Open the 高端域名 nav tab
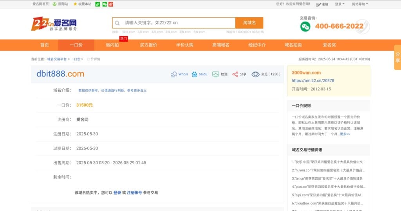The image size is (401, 211). coord(221,45)
